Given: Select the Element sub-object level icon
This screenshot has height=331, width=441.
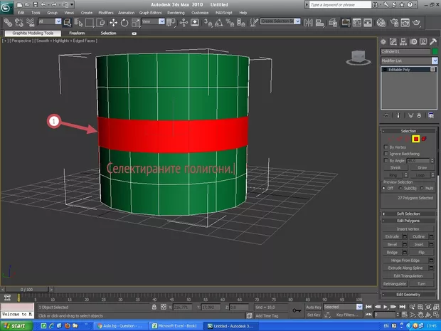Looking at the screenshot, I should click(424, 138).
